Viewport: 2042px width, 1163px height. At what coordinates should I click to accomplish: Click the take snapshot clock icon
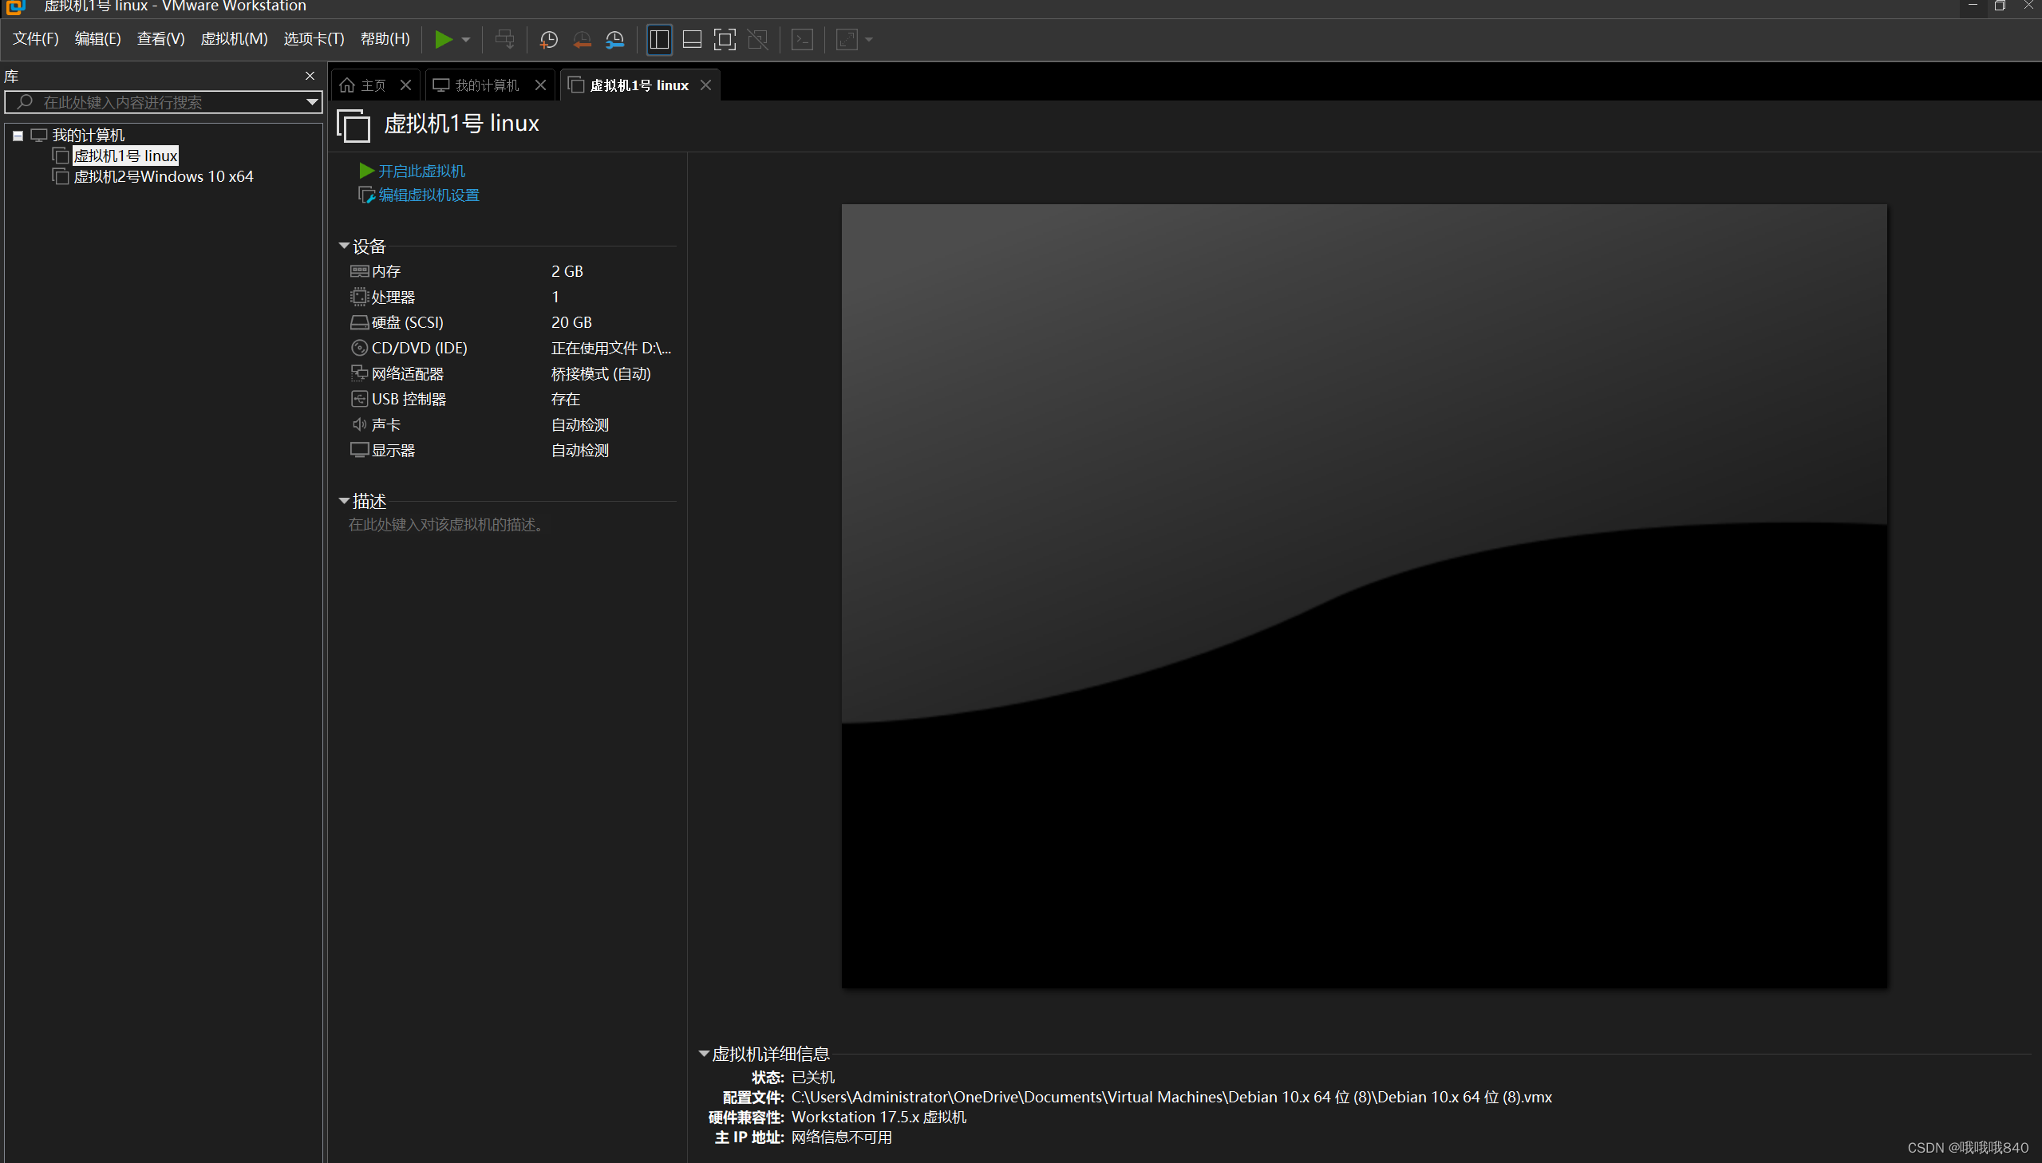pos(548,39)
